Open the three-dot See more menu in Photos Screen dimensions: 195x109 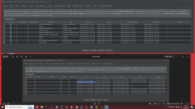[31, 56]
